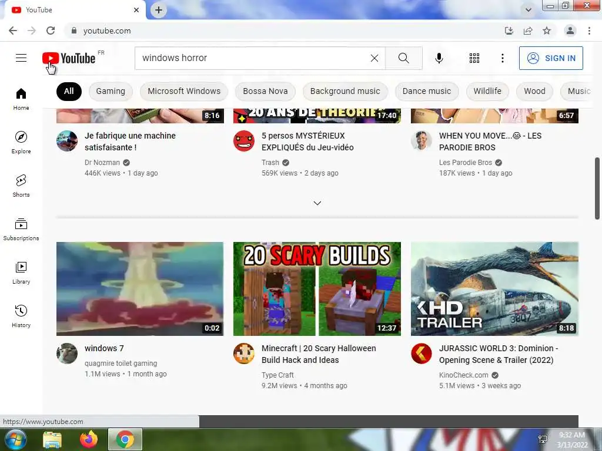Open Subscriptions in sidebar
The image size is (602, 451).
point(21,230)
